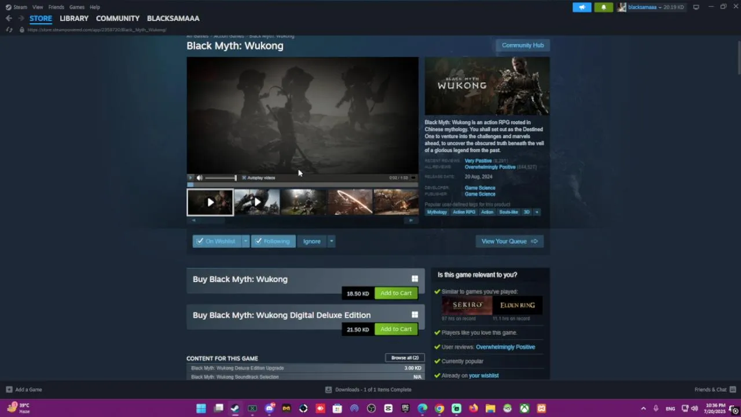Open the Ignore options dropdown arrow
This screenshot has width=741, height=417.
click(331, 242)
